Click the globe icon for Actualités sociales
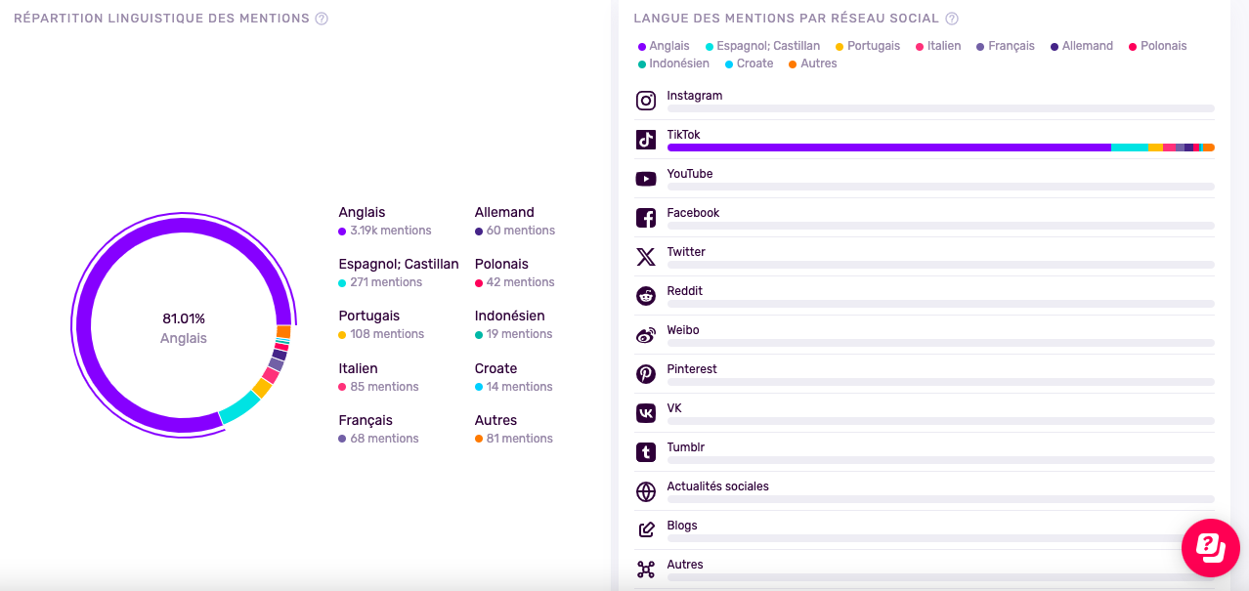 click(646, 491)
